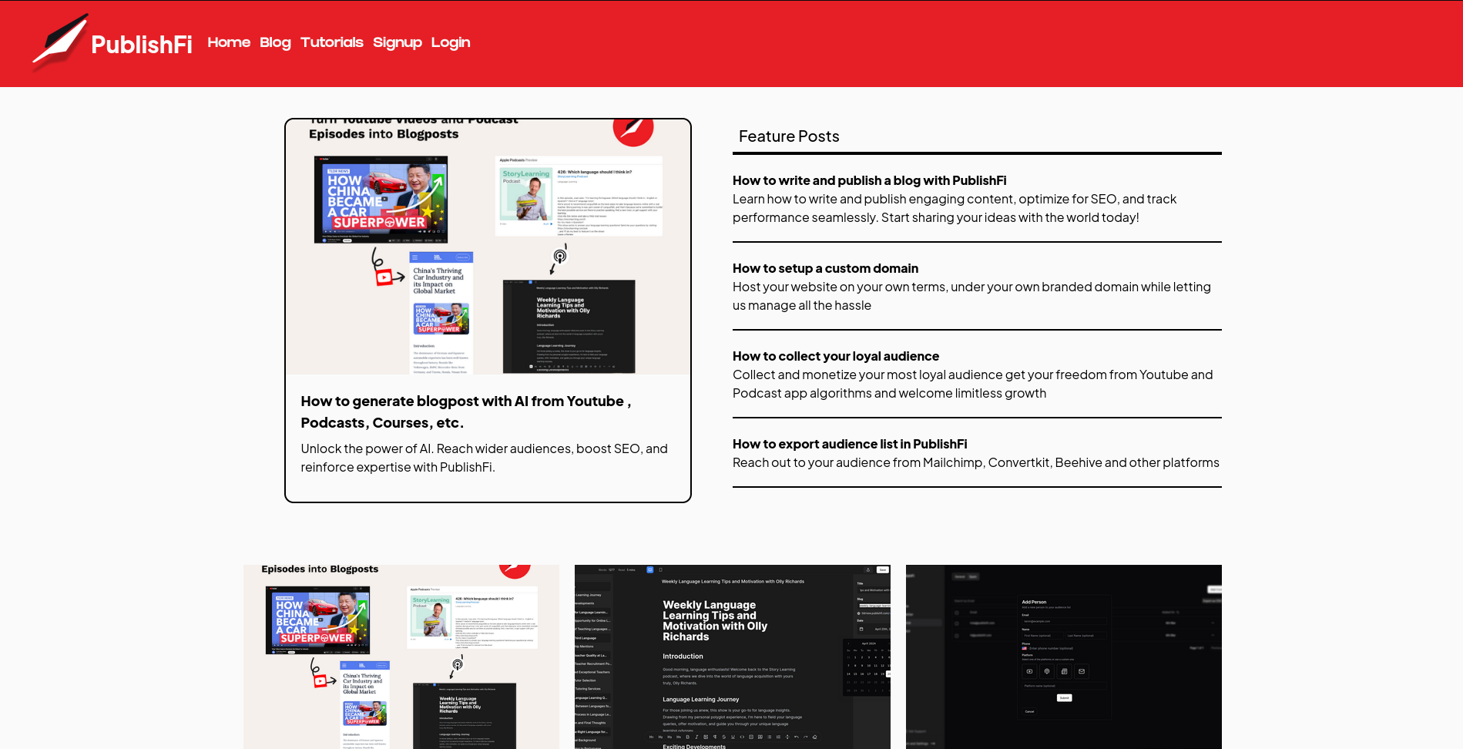Select the Bold formatting icon in the editor toolbar

687,737
